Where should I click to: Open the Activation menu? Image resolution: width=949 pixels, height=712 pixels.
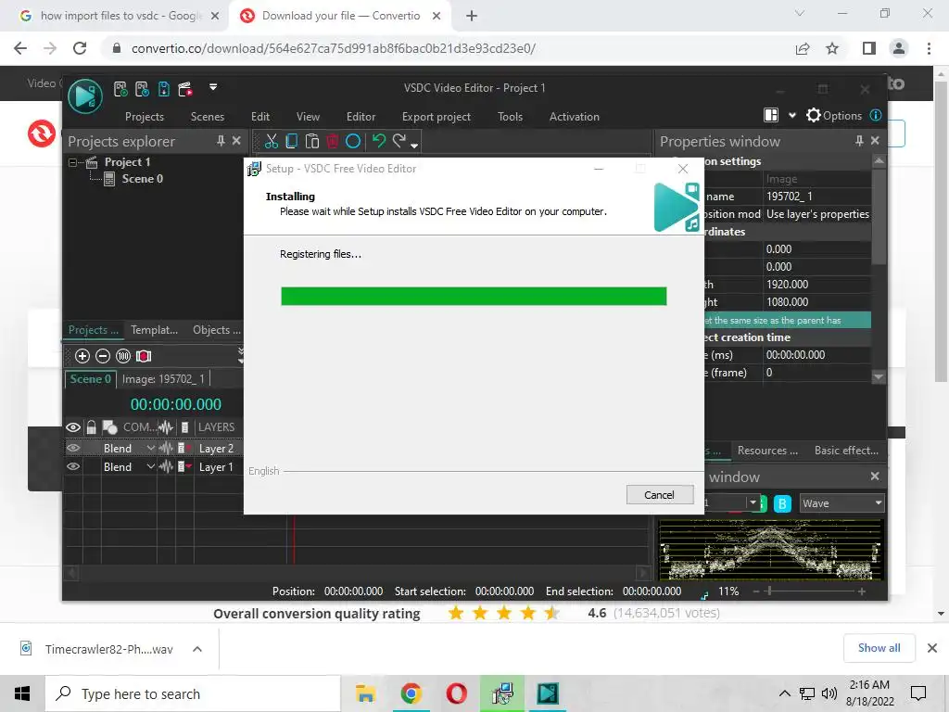575,116
